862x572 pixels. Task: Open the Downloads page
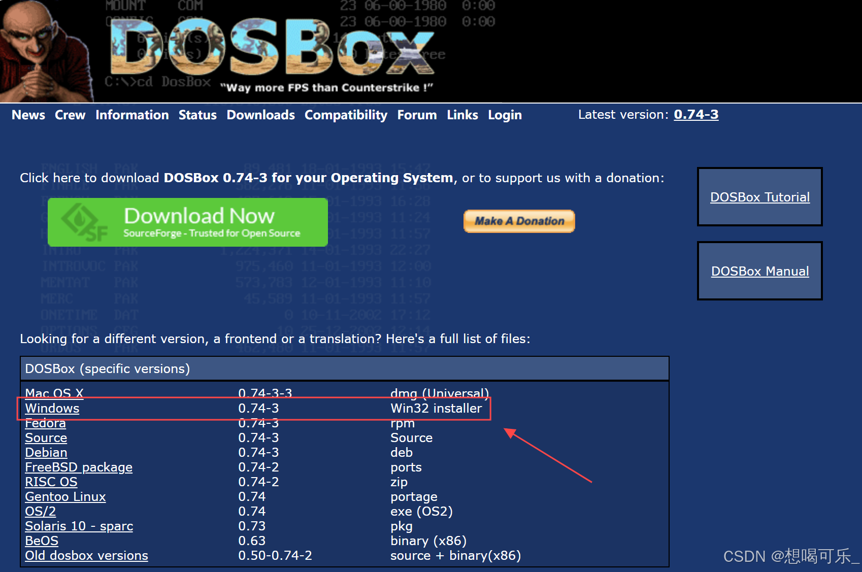(261, 115)
